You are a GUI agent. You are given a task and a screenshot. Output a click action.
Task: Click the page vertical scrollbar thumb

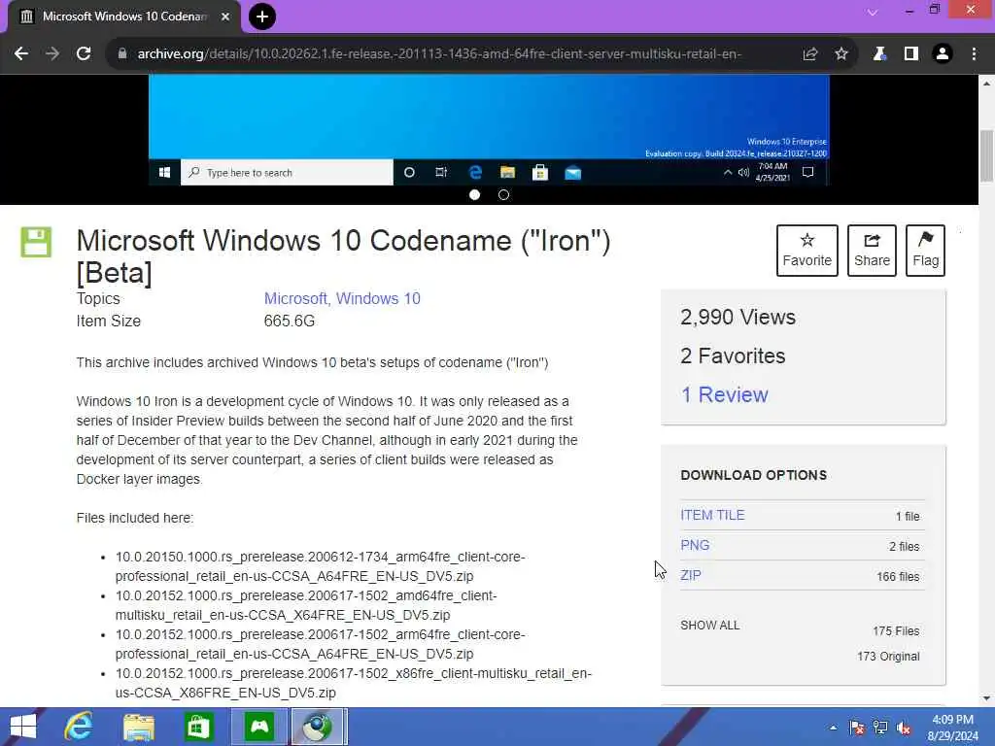[x=986, y=155]
